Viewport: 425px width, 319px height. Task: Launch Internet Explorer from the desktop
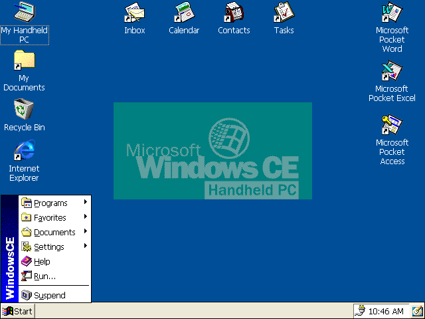click(25, 150)
